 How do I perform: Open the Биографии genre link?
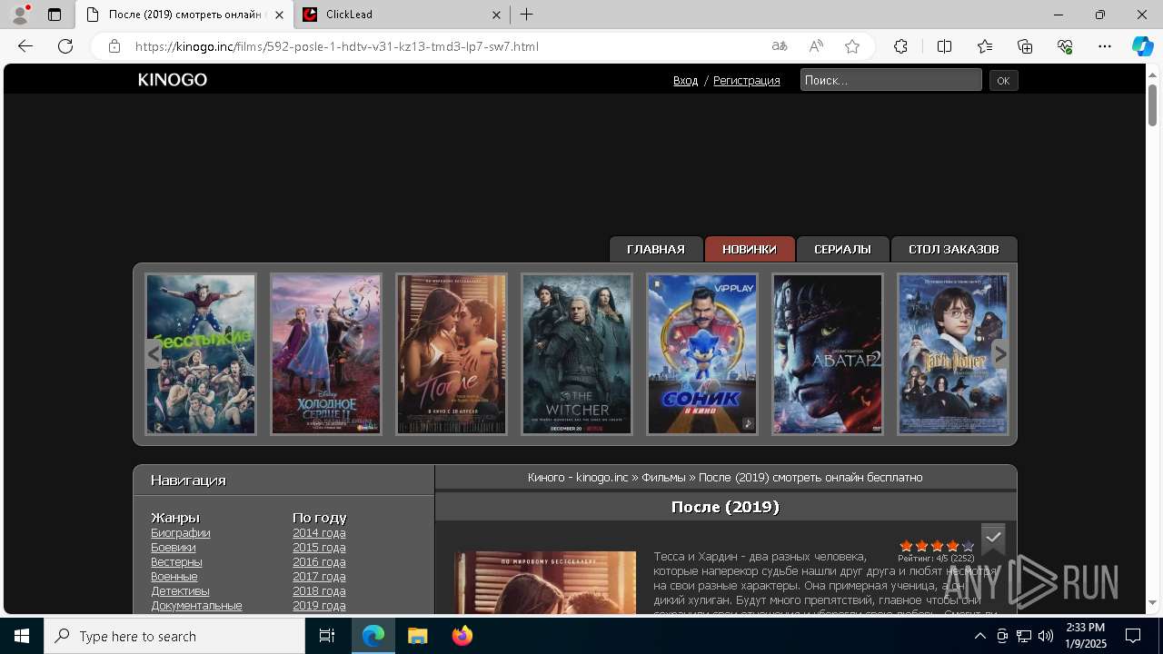(181, 533)
